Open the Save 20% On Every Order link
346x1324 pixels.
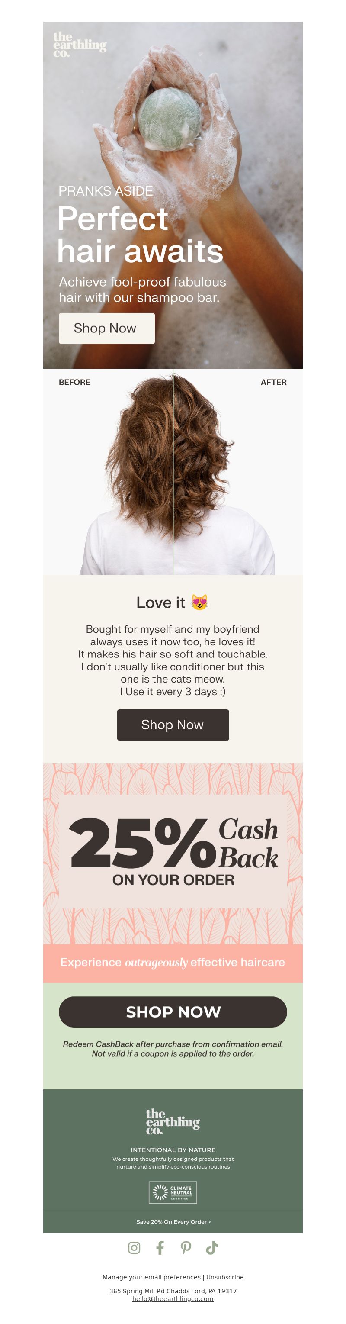(x=173, y=1222)
